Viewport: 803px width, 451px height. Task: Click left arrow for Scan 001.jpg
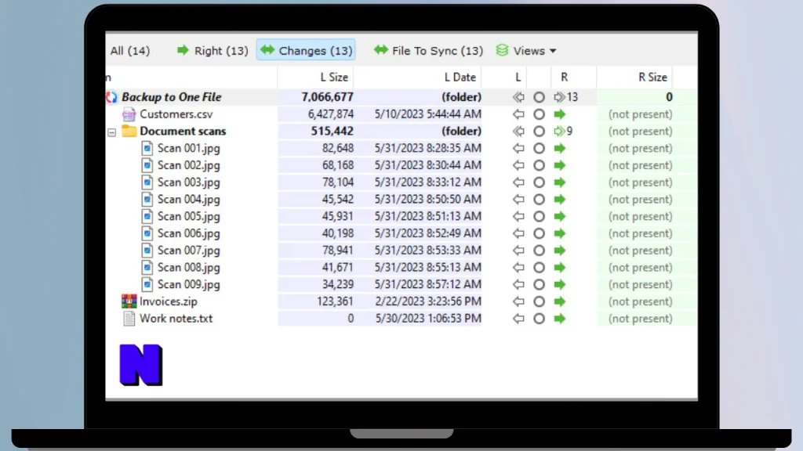pos(518,148)
